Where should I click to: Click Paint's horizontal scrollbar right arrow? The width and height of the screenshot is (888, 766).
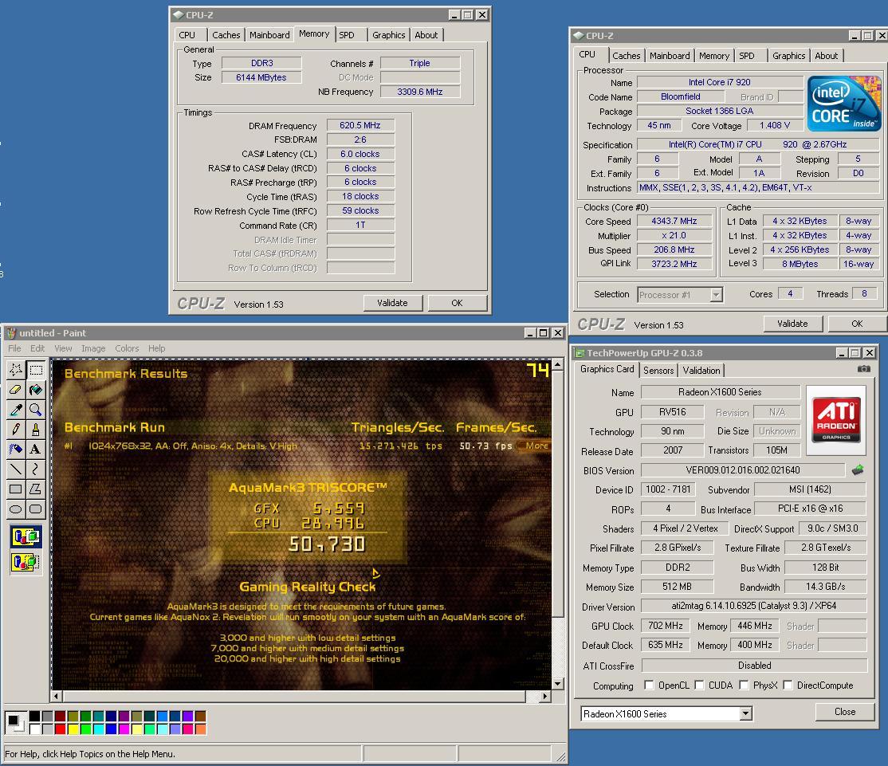[544, 697]
